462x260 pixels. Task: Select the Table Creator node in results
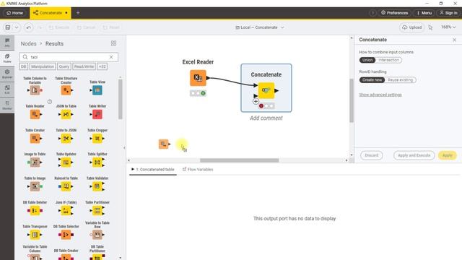click(x=35, y=138)
